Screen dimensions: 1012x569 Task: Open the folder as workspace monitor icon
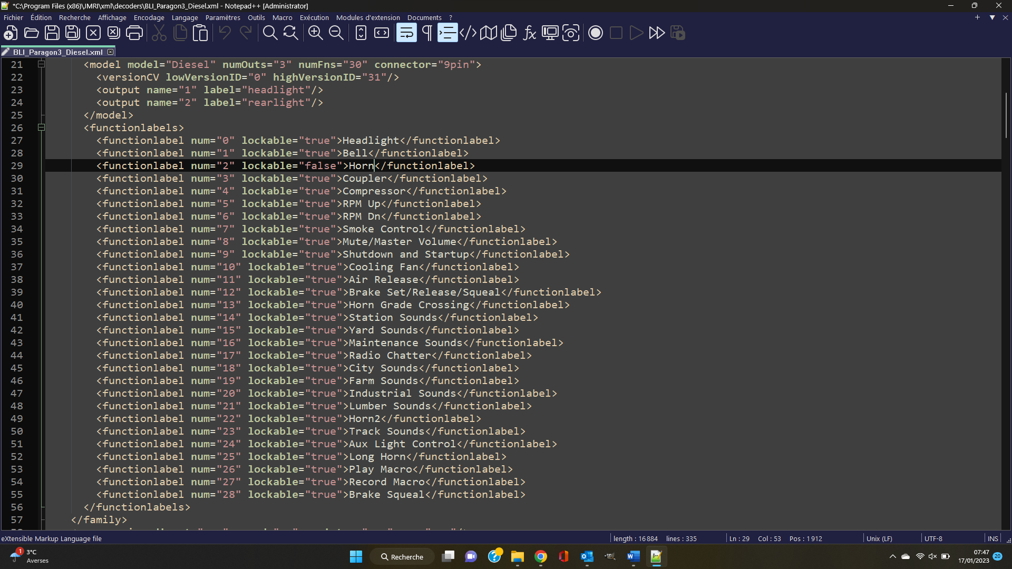[x=550, y=33]
